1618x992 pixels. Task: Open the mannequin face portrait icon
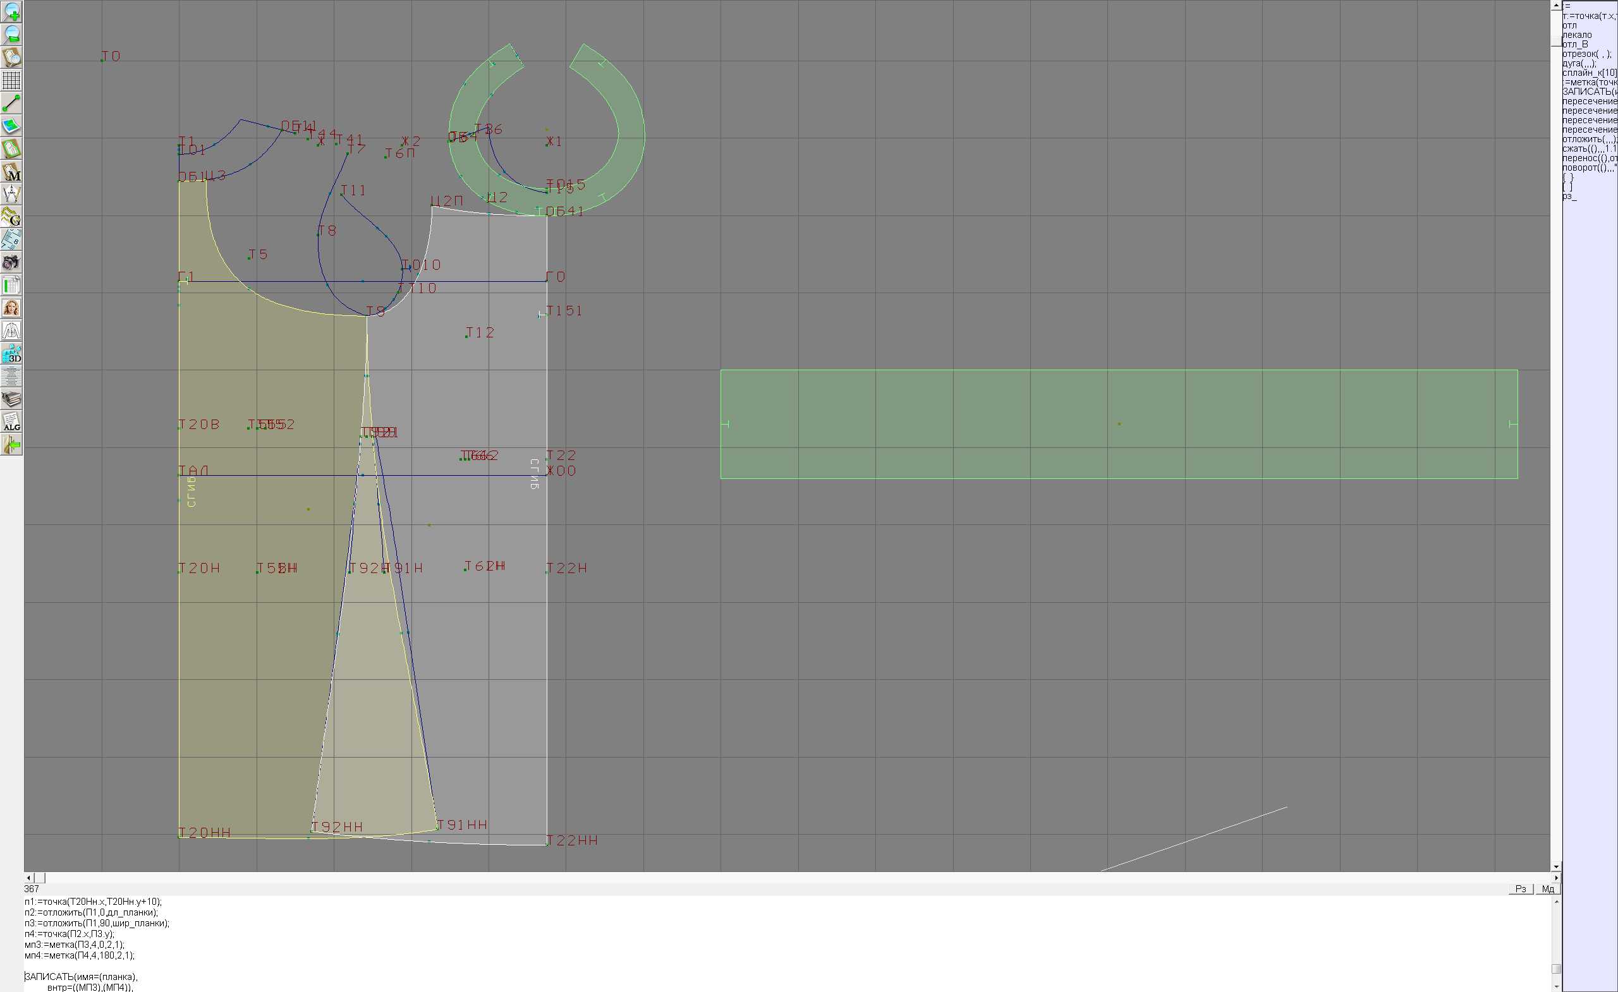11,308
